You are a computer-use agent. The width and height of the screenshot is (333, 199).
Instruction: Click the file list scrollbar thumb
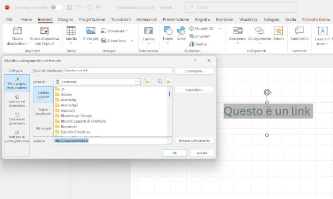click(169, 94)
